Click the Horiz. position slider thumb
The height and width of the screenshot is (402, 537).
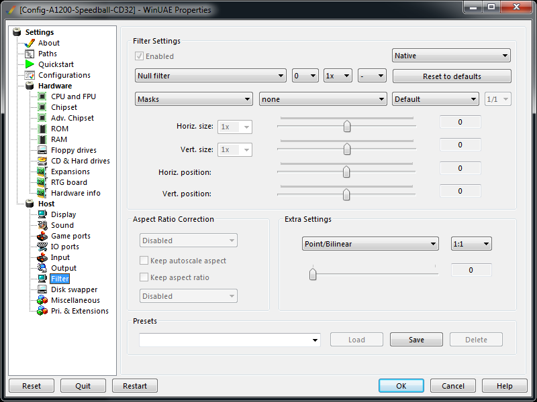tap(346, 172)
